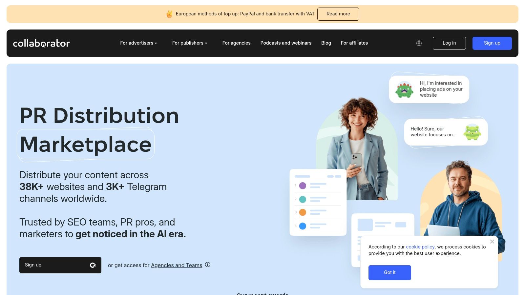Screen dimensions: 525x295
Task: Click the green monster avatar in first chat bubble
Action: 404,89
